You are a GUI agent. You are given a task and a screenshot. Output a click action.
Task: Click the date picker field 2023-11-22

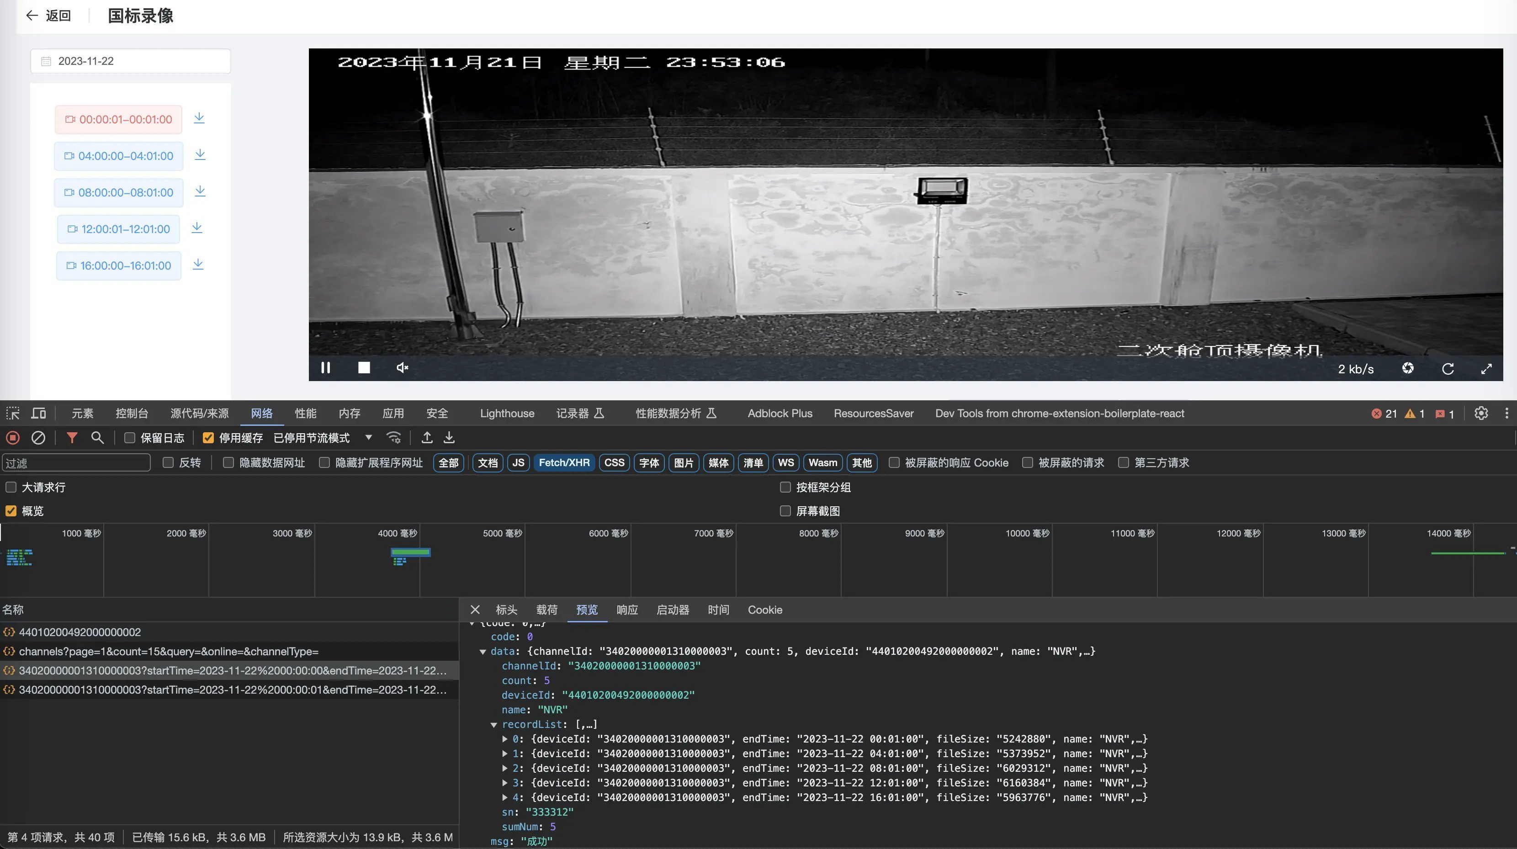click(x=130, y=61)
